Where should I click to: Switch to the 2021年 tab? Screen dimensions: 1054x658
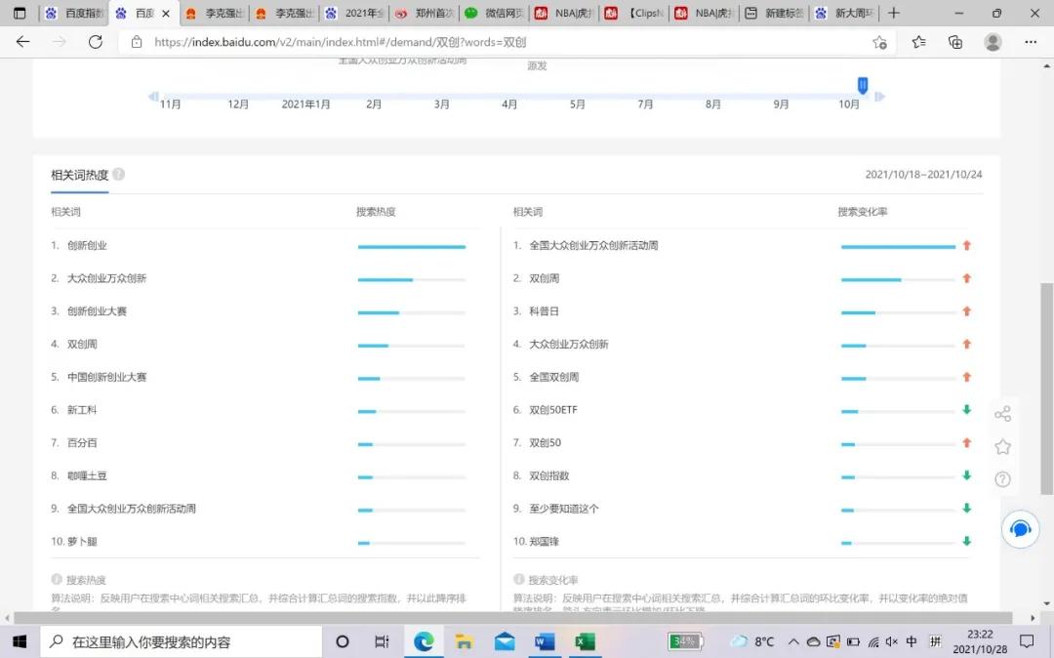355,13
